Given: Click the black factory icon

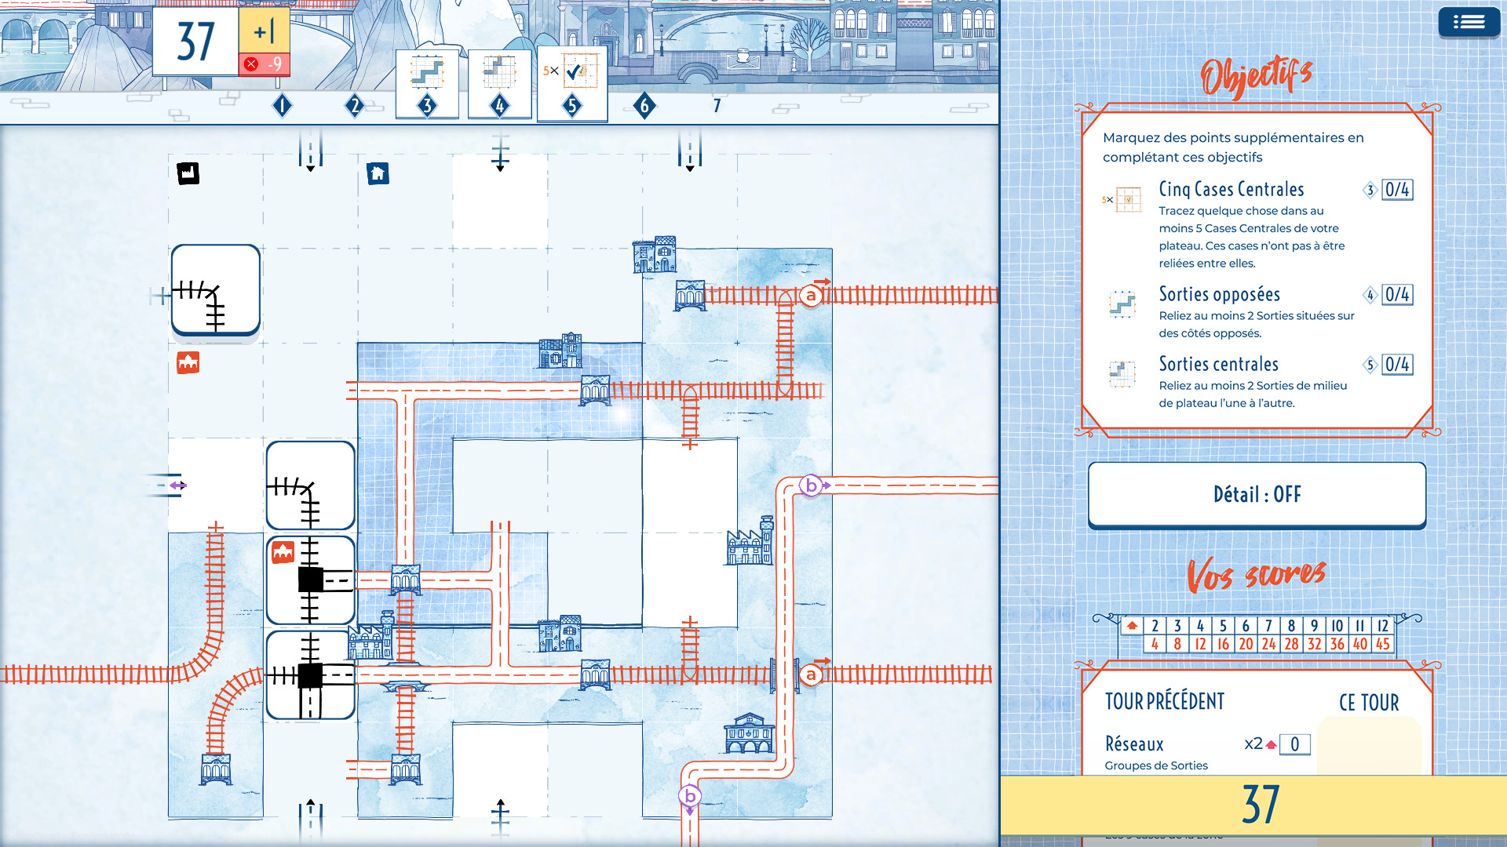Looking at the screenshot, I should point(188,173).
